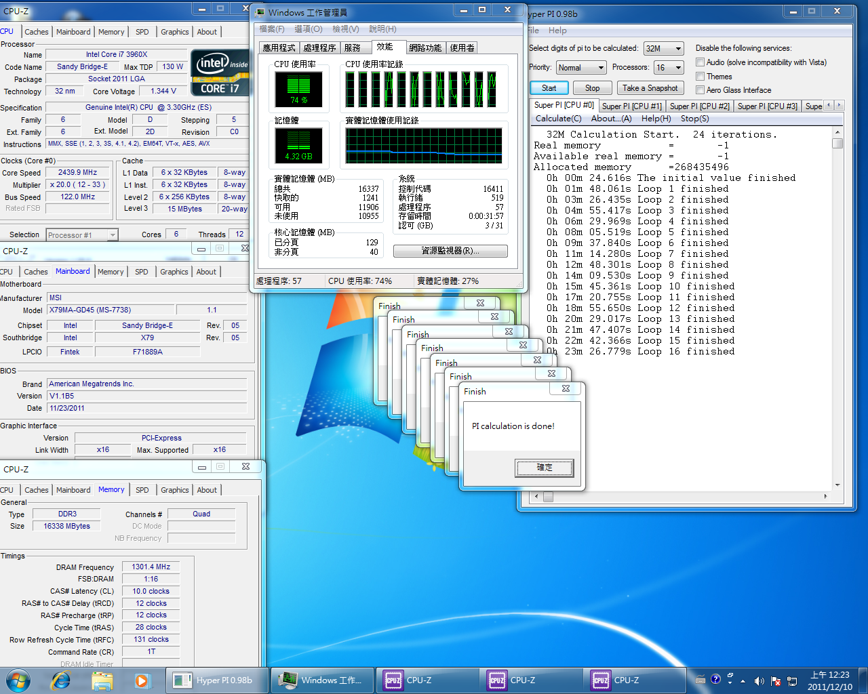Click the X79MA-GD45 (MS-7738) model field

(109, 310)
